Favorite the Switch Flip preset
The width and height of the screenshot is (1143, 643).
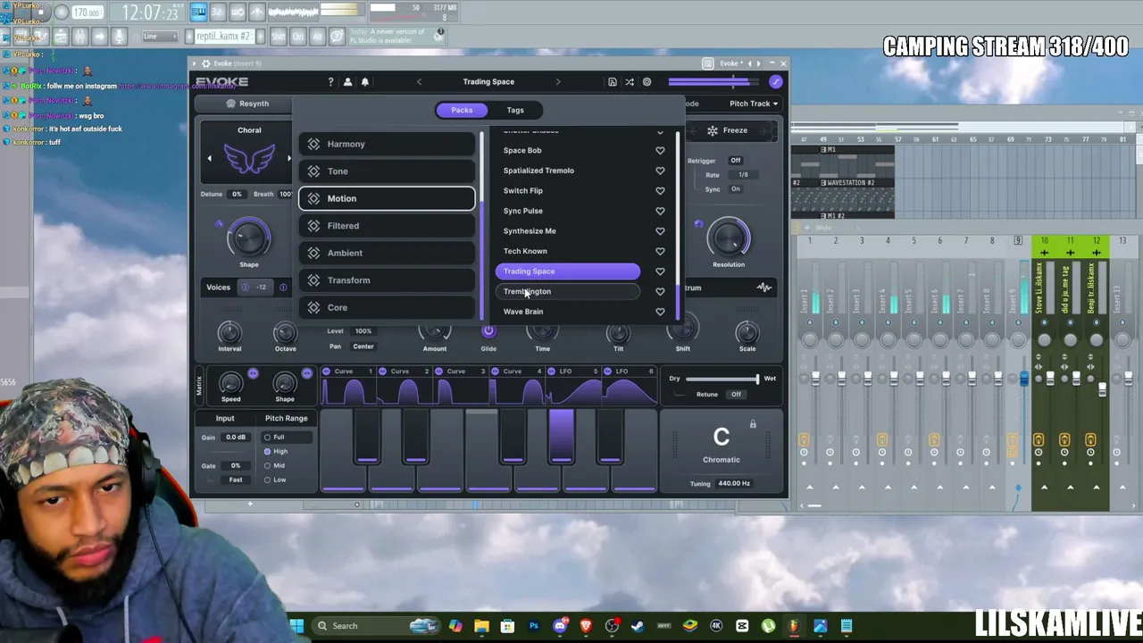coord(660,191)
